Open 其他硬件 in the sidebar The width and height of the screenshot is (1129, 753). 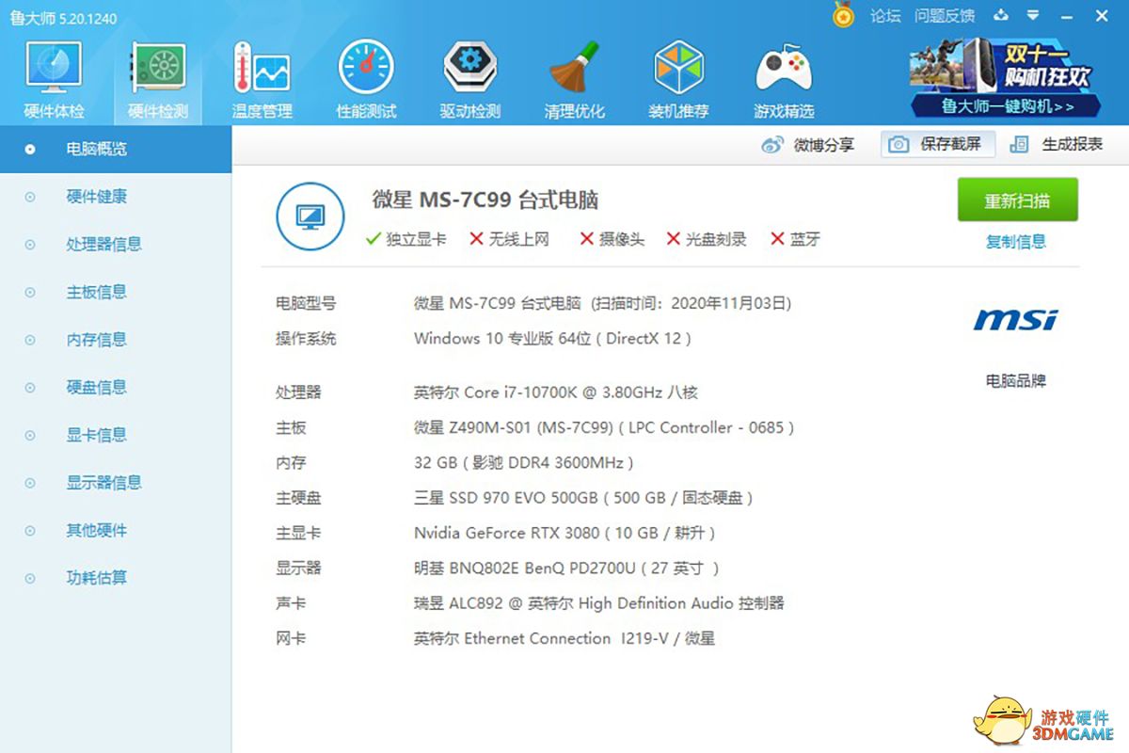[116, 531]
